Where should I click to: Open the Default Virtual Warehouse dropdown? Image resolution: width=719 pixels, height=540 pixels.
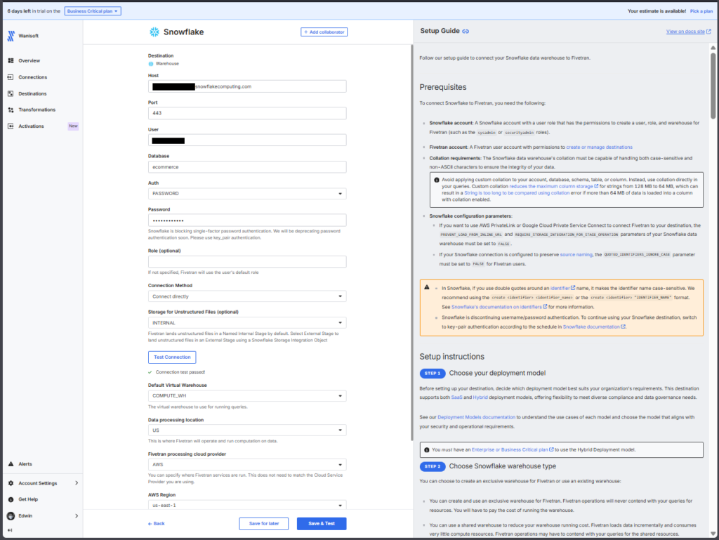247,395
